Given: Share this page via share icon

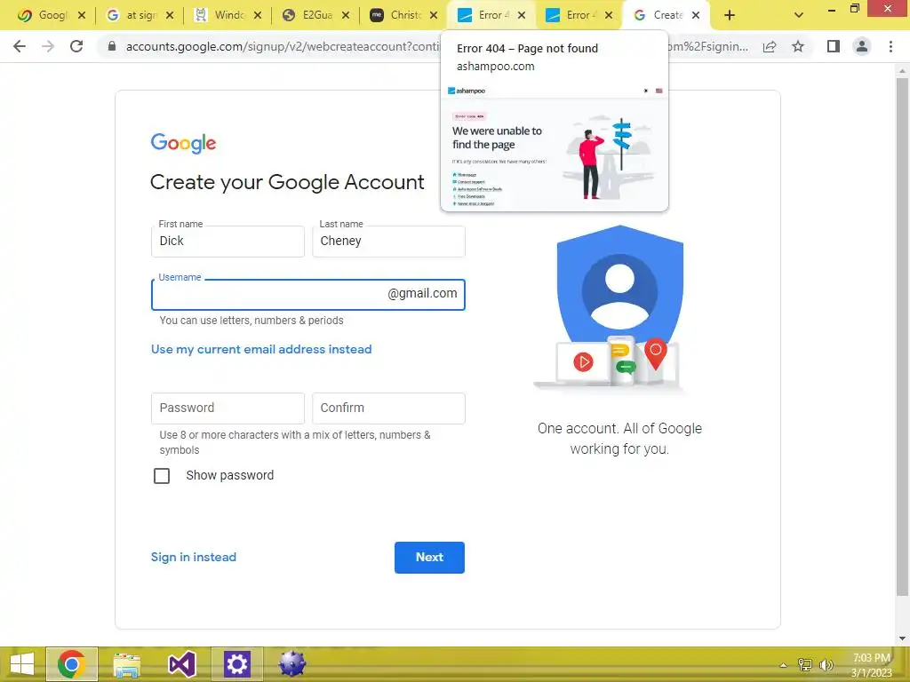Looking at the screenshot, I should (770, 46).
